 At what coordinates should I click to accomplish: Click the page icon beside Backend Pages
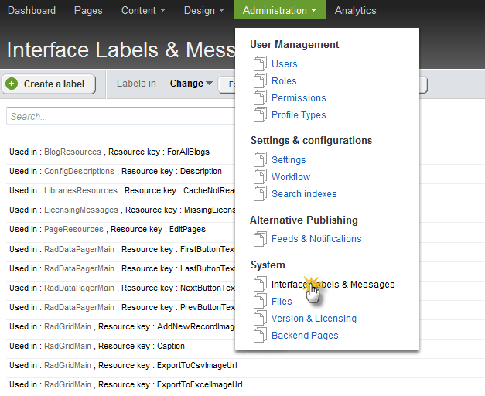click(x=260, y=335)
